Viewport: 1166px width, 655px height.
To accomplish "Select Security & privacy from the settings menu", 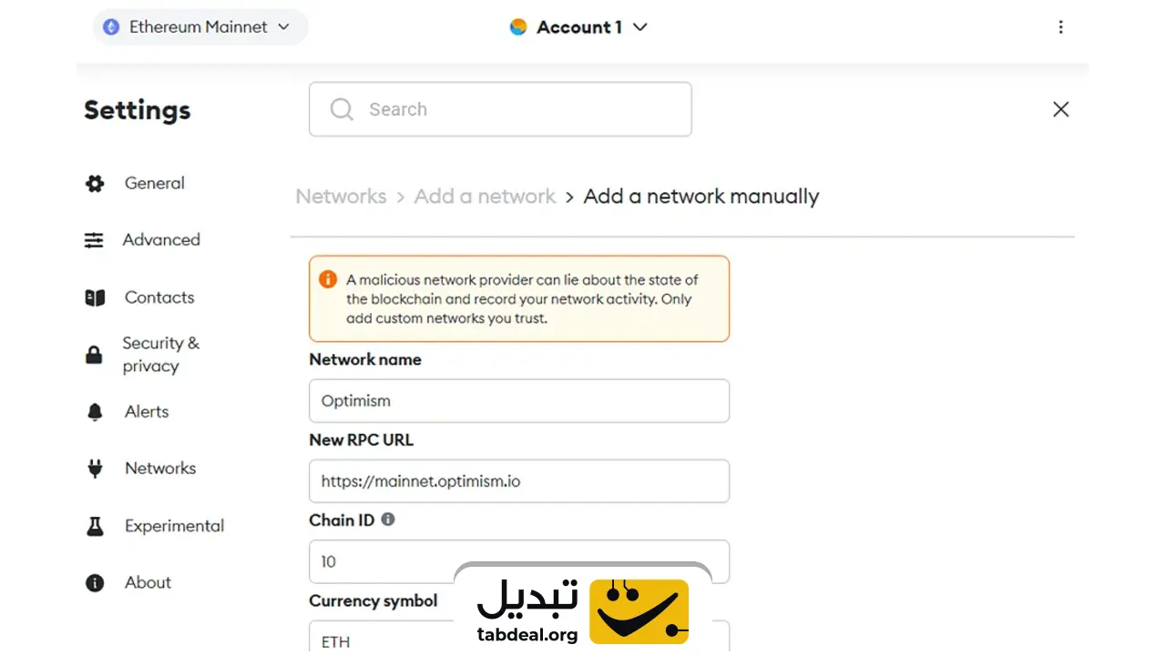I will (x=161, y=354).
